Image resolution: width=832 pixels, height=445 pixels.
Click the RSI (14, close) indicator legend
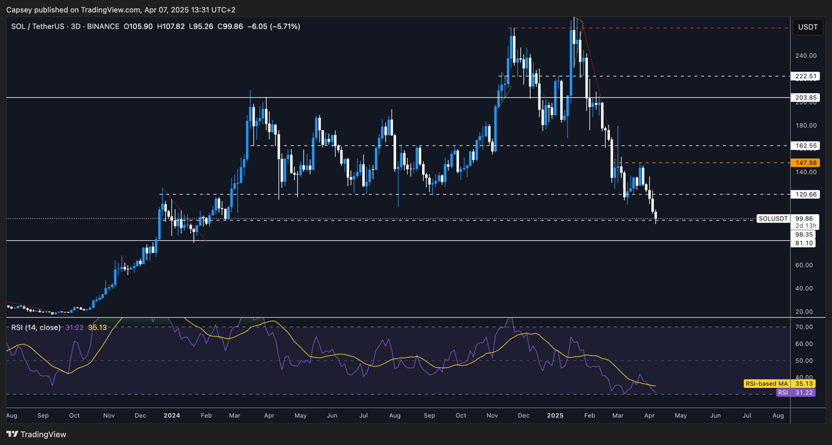coord(36,328)
